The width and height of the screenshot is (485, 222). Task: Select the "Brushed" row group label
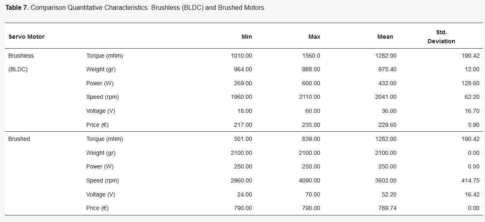(x=19, y=139)
